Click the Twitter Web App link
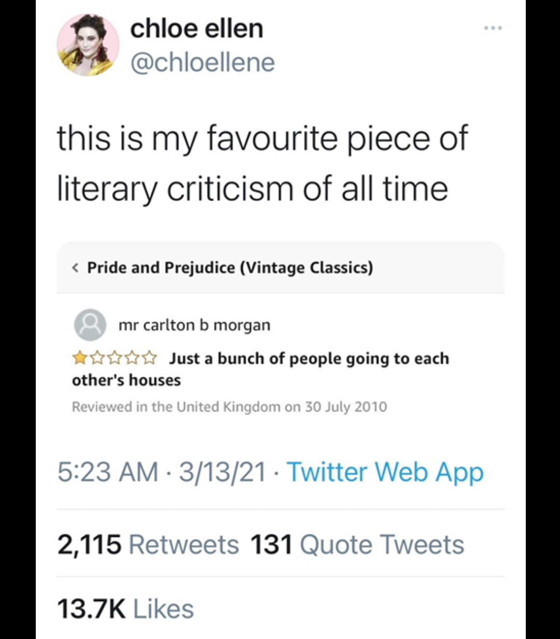560x639 pixels. [385, 472]
